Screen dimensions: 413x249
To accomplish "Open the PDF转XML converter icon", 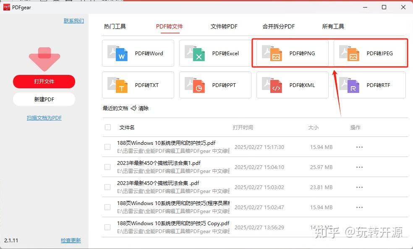I will coord(272,85).
